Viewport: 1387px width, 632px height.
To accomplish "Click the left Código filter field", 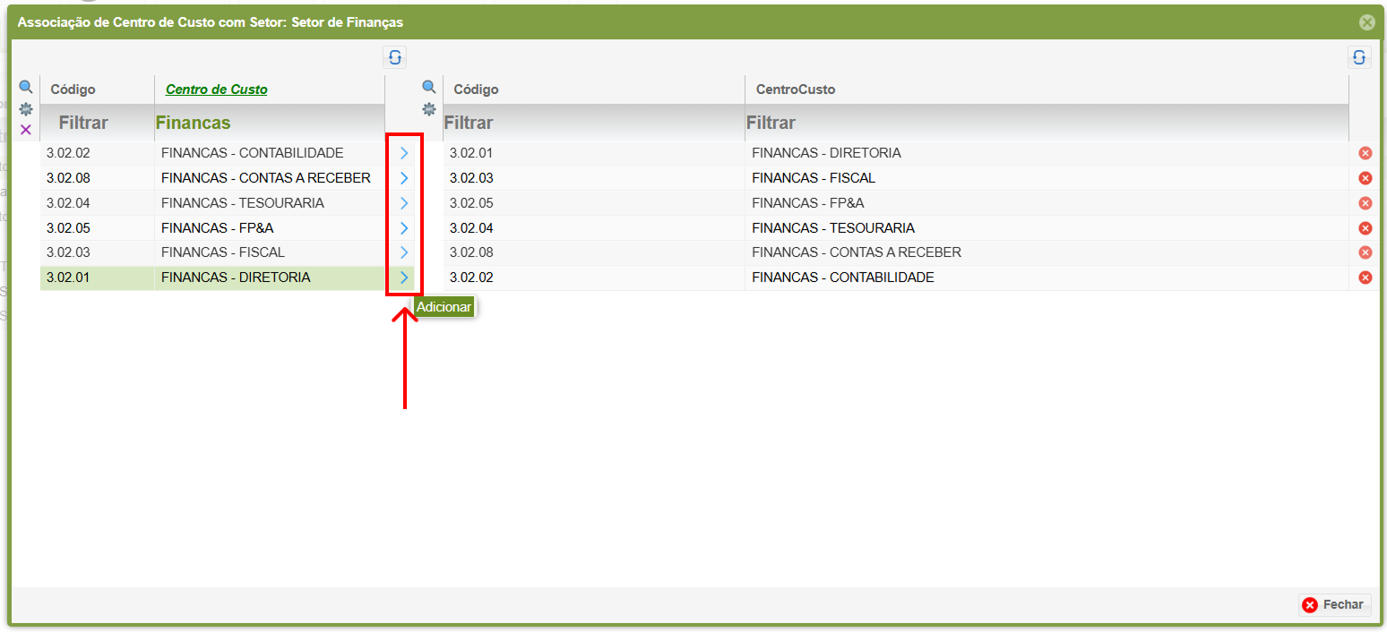I will click(97, 123).
